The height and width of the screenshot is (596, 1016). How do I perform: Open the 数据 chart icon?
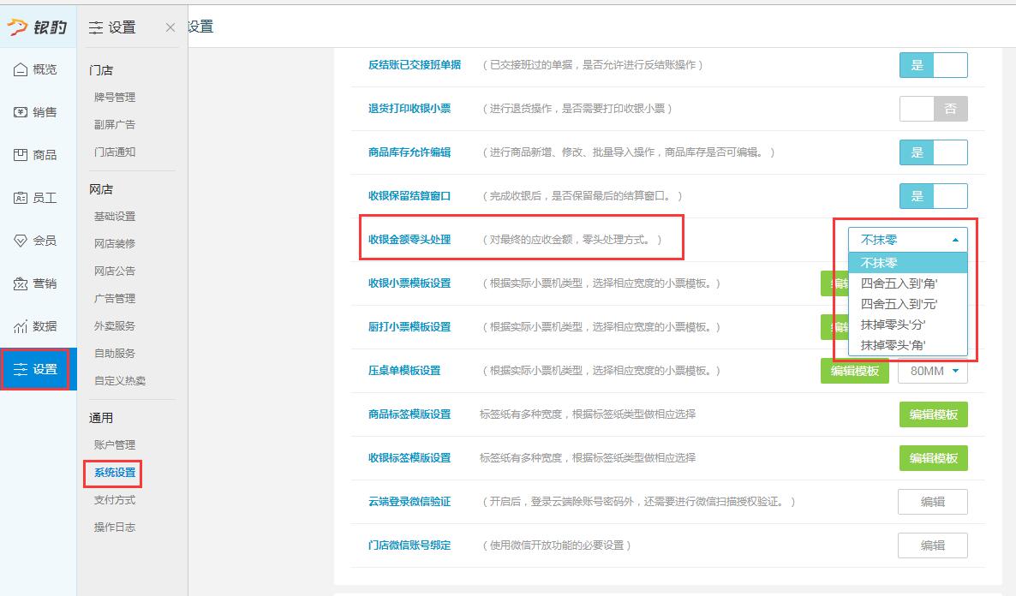click(21, 326)
